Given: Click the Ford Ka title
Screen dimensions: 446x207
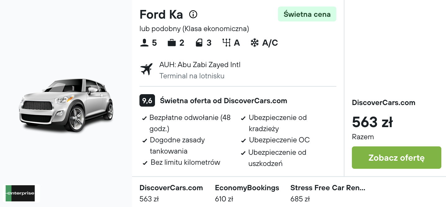Looking at the screenshot, I should [161, 14].
